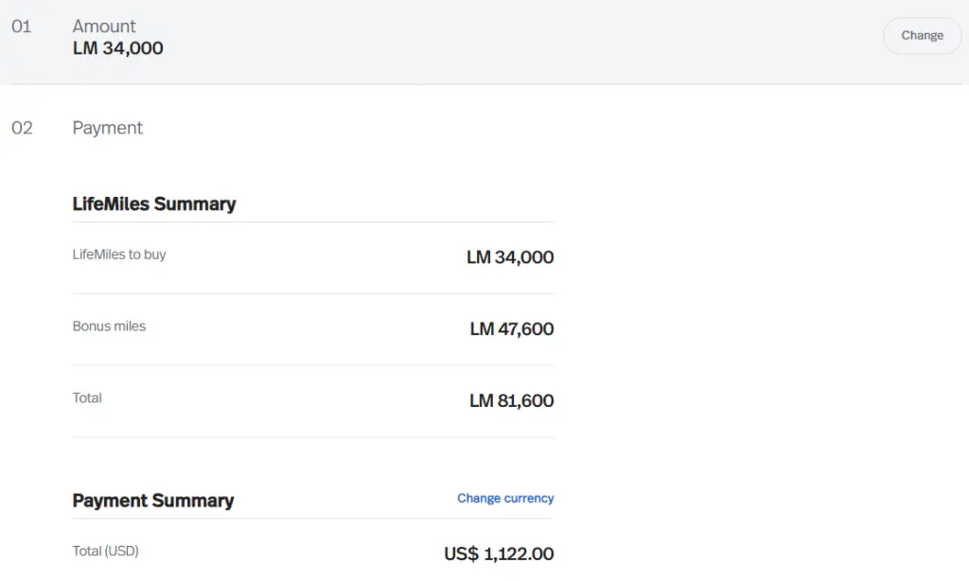Click the LifeMiles Summary heading
The height and width of the screenshot is (581, 969).
[154, 203]
